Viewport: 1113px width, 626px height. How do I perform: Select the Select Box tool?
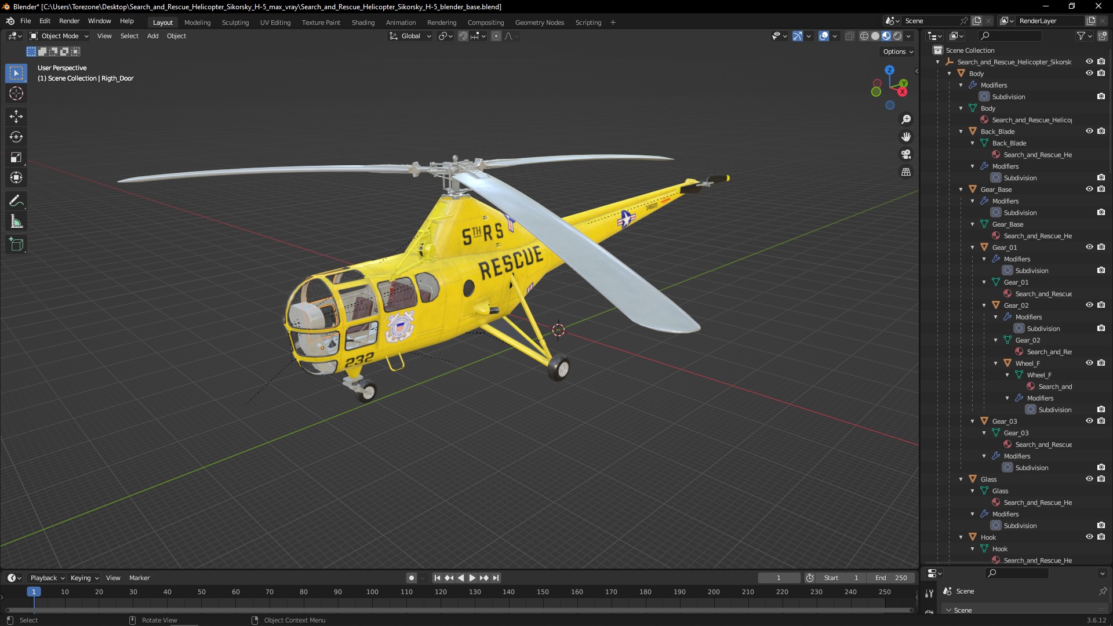click(16, 73)
